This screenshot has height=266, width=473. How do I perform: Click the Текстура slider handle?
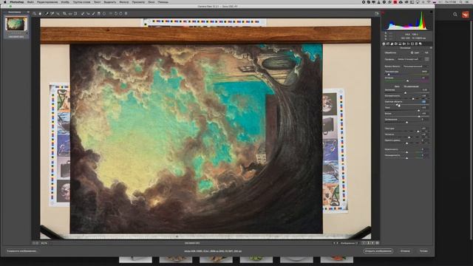418,132
